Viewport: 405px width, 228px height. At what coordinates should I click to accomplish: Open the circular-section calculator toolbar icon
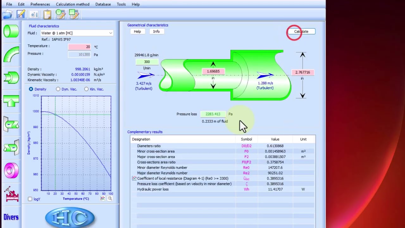pyautogui.click(x=60, y=14)
